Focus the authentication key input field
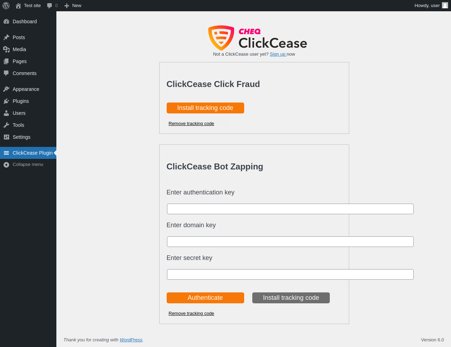The width and height of the screenshot is (451, 347). click(290, 209)
